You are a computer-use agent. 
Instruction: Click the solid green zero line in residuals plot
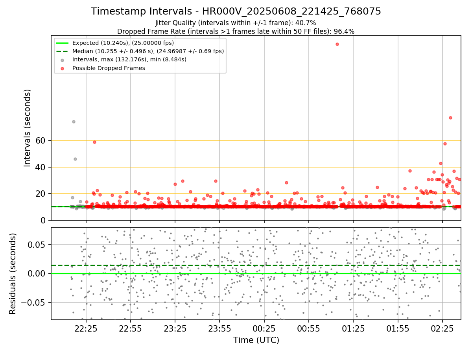pos(256,273)
